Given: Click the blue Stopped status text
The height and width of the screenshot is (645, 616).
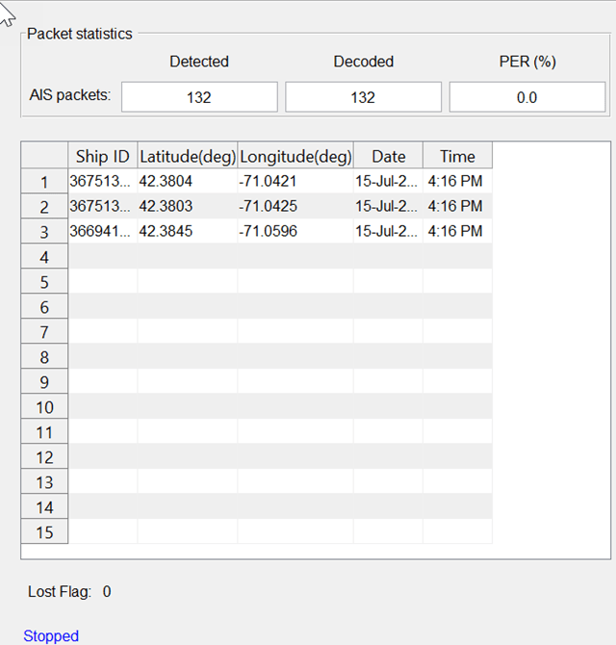Looking at the screenshot, I should pos(51,635).
